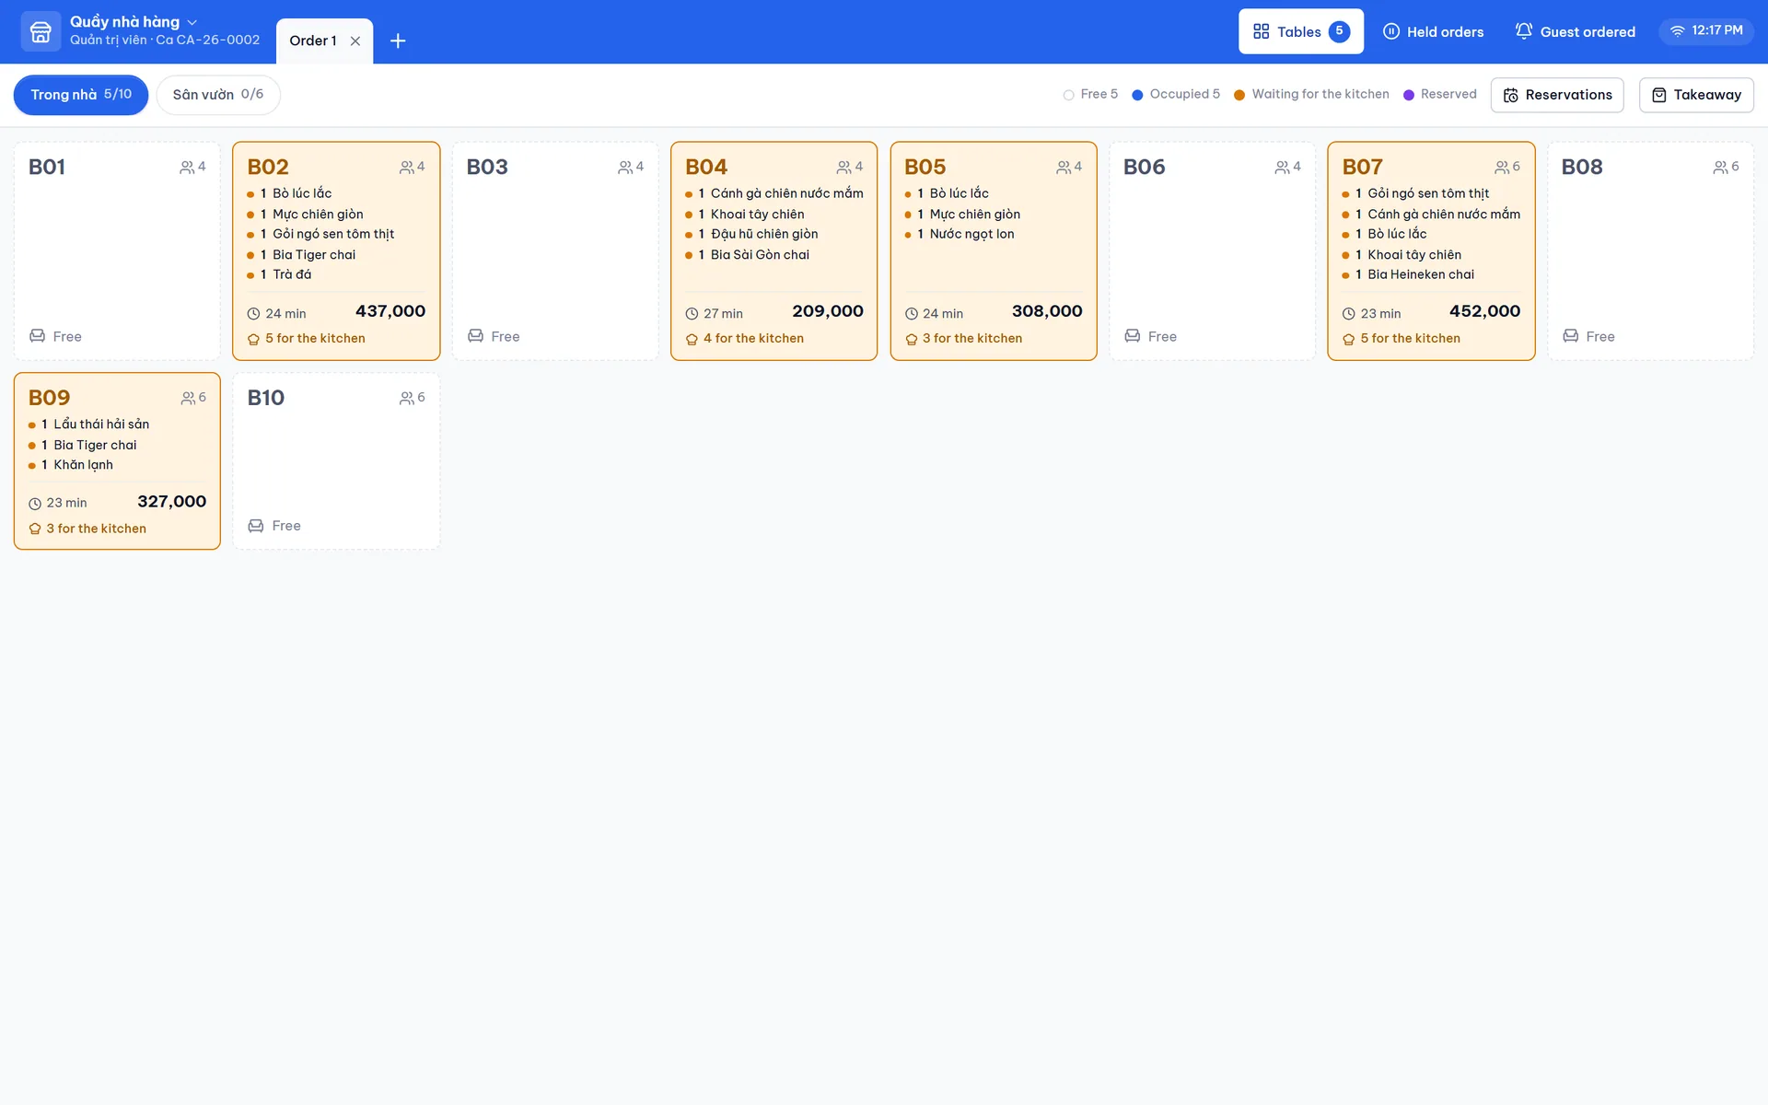Click Bia Heineken chai item on B07

pyautogui.click(x=1421, y=274)
